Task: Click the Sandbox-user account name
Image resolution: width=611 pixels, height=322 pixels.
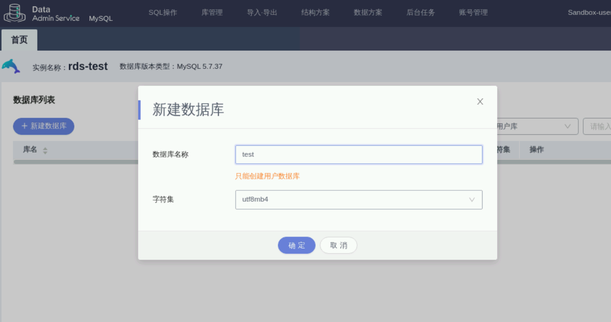Action: pos(589,13)
